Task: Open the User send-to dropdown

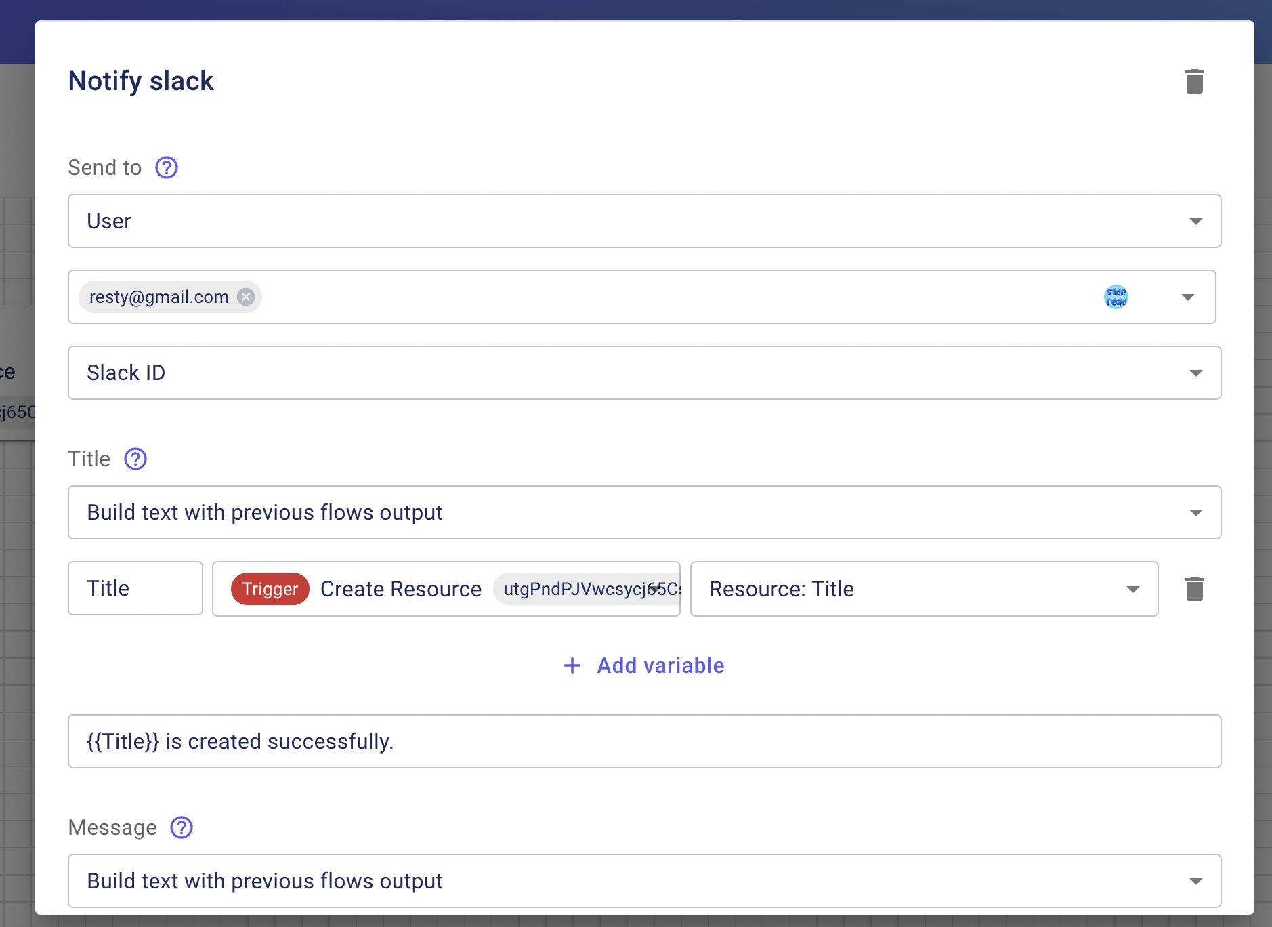Action: tap(644, 221)
